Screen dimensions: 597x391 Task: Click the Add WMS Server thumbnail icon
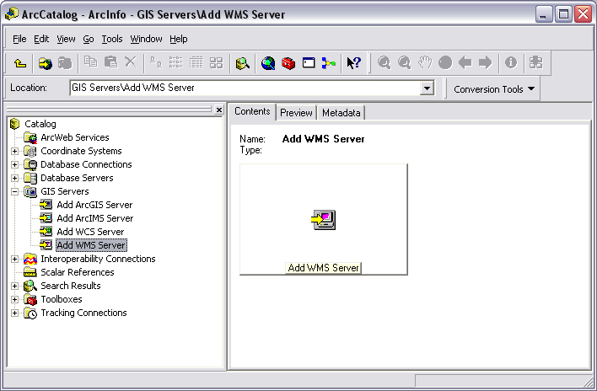(x=323, y=220)
